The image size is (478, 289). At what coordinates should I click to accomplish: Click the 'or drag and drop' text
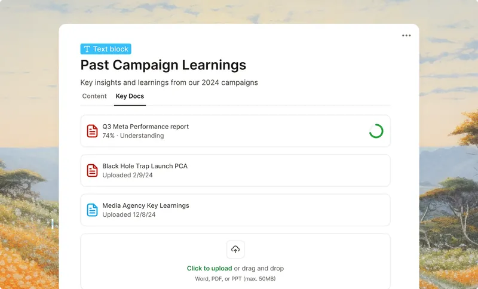259,268
